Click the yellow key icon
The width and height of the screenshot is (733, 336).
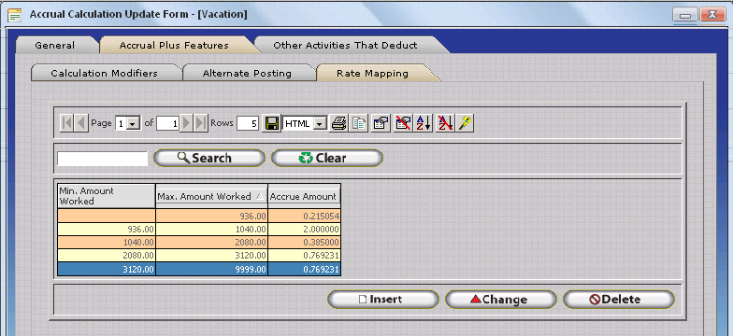(x=466, y=123)
